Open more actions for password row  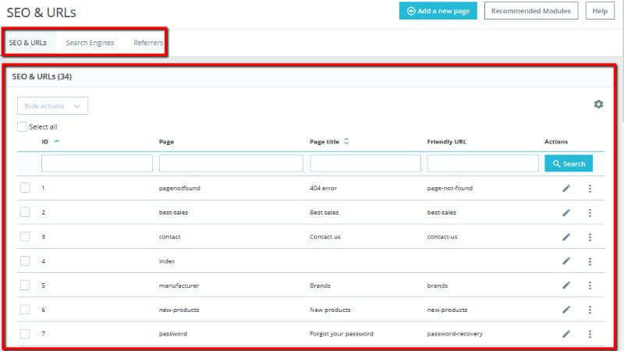tap(590, 334)
